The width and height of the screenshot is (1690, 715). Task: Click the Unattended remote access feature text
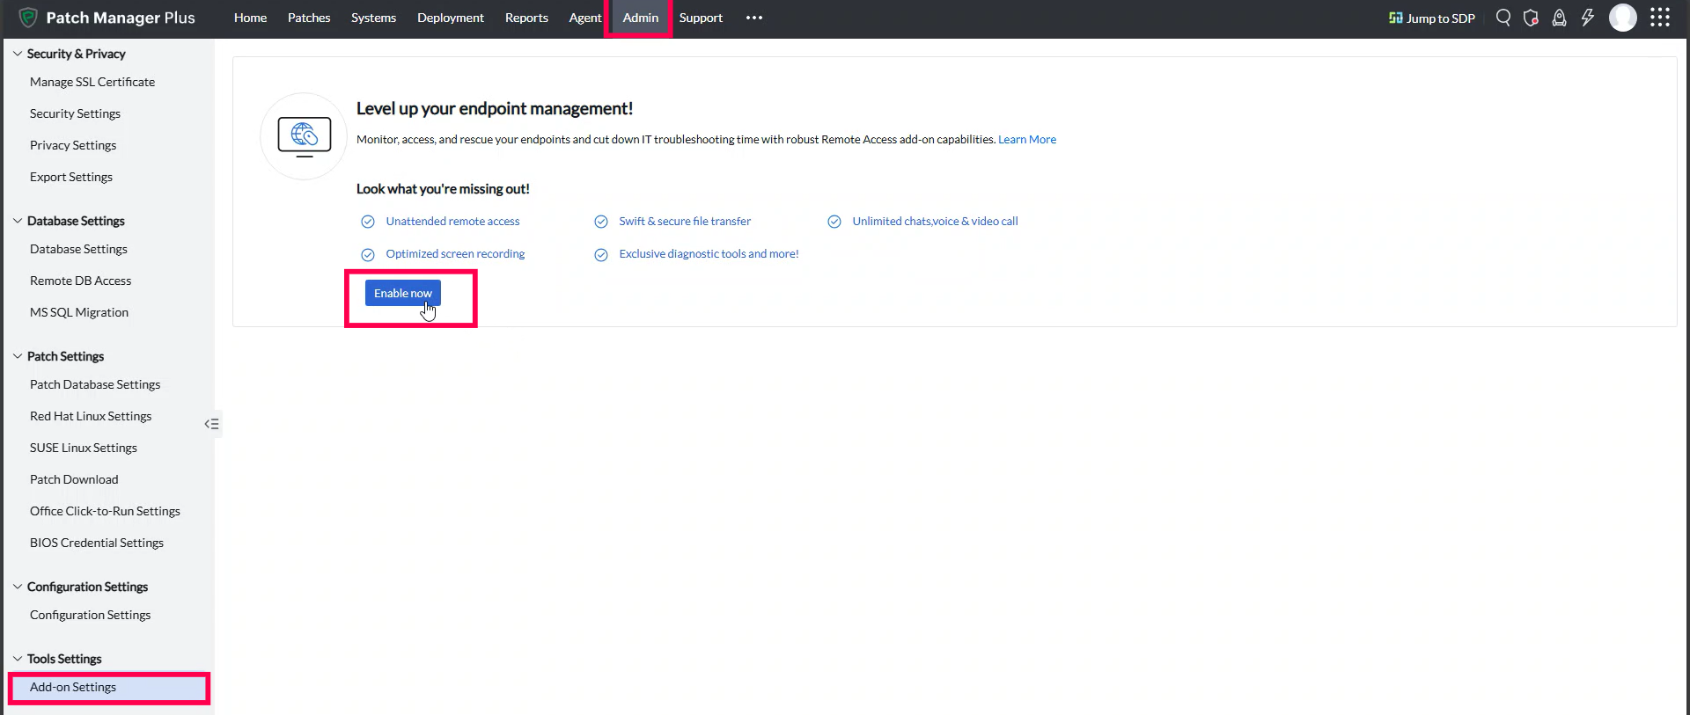point(452,222)
